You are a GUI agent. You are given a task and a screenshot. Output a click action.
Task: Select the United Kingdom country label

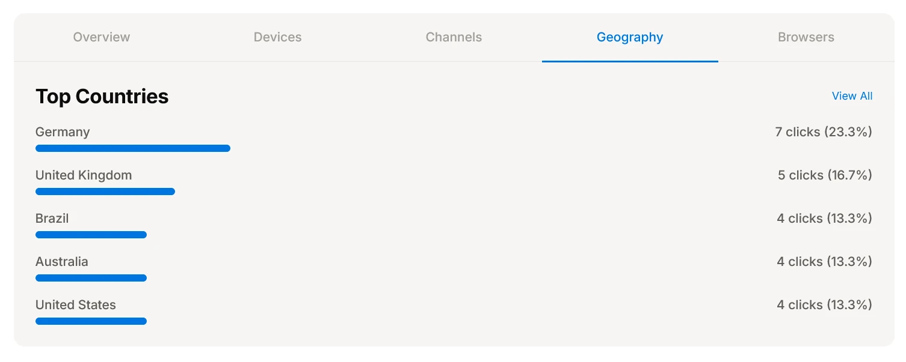tap(84, 175)
